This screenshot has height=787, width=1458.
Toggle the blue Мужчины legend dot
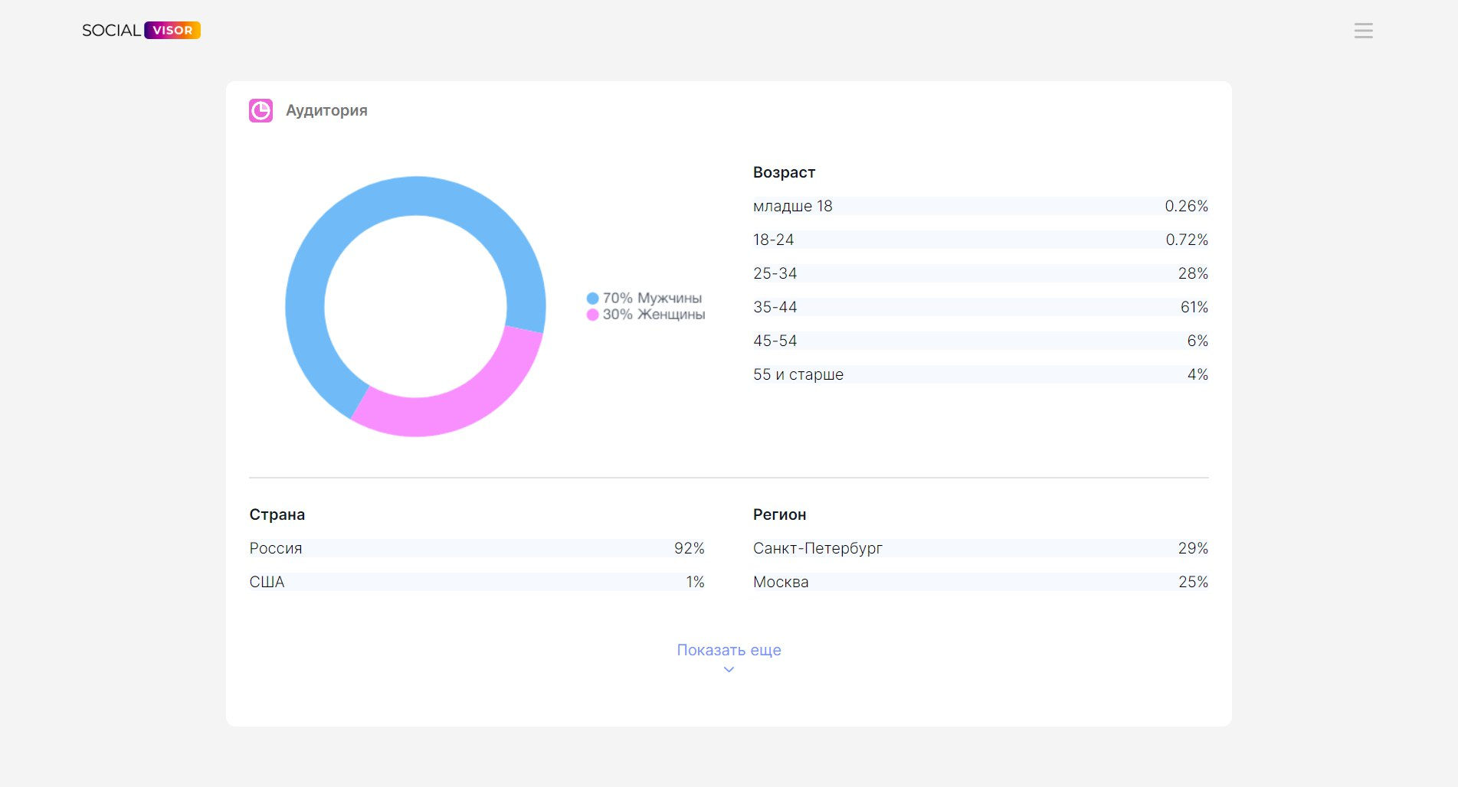(592, 299)
